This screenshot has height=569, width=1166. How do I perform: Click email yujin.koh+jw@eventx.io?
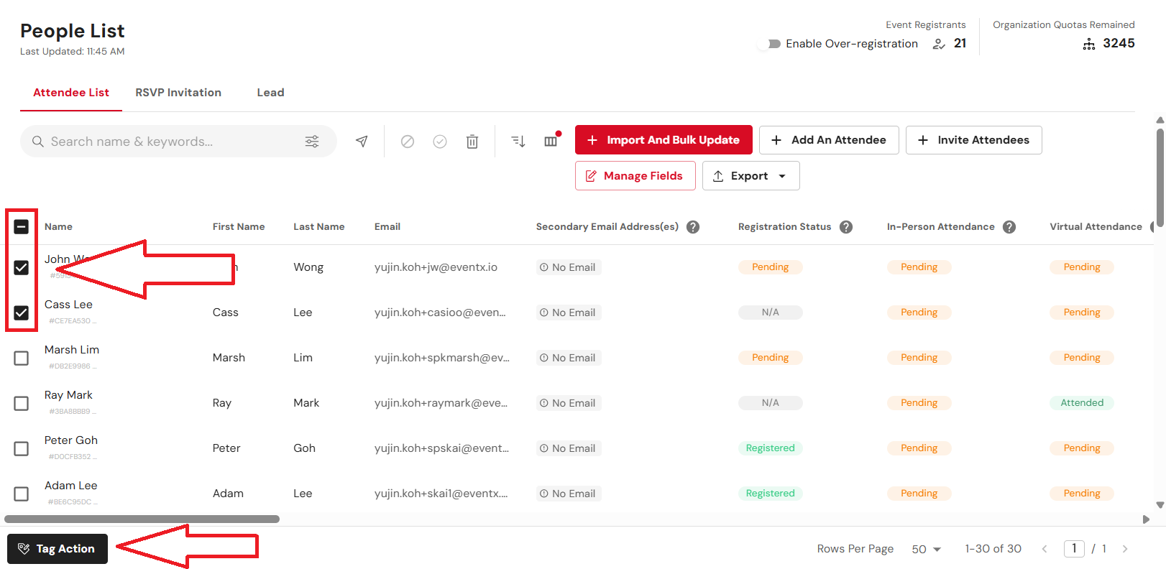436,267
